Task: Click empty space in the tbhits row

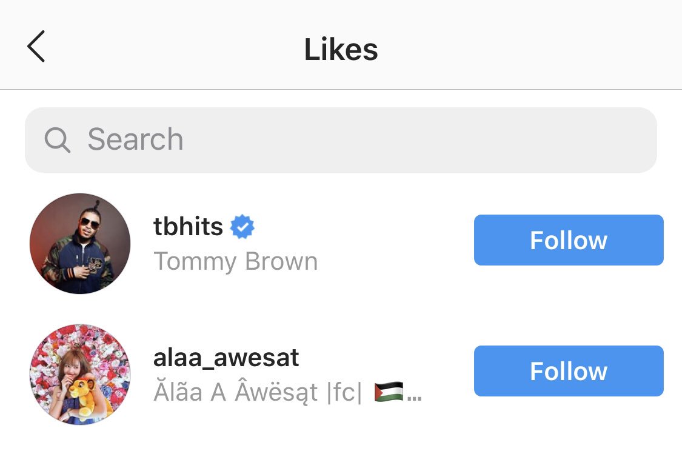Action: [394, 242]
